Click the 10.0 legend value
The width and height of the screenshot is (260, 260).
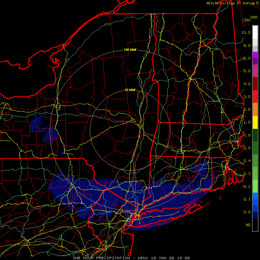coord(246,32)
